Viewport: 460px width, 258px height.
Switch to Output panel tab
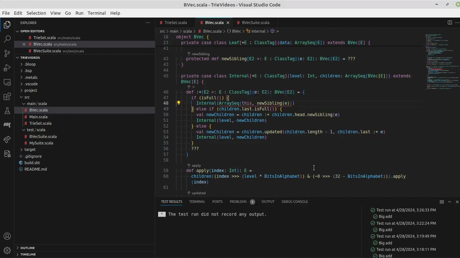[268, 202]
